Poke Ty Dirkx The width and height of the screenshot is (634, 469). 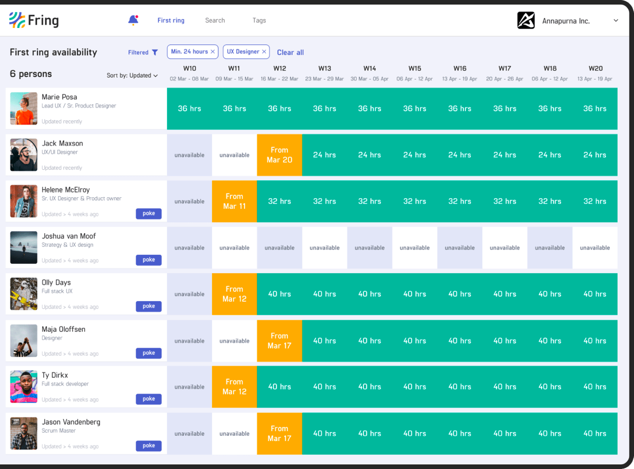tap(148, 399)
